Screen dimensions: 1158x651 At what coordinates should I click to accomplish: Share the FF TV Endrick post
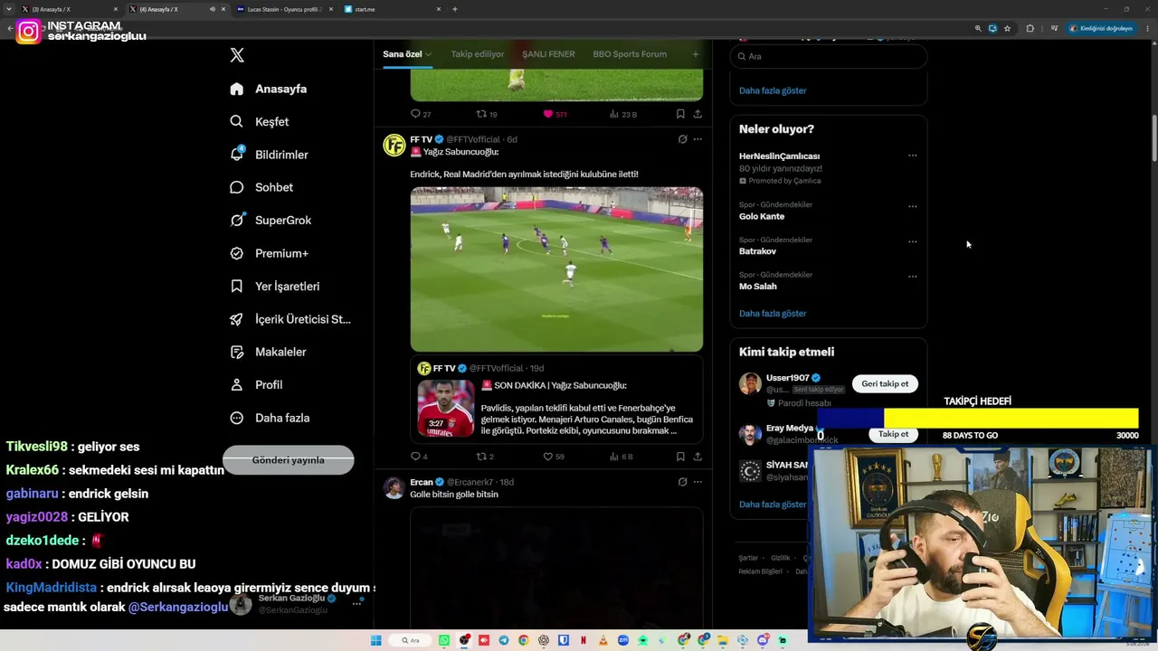[698, 457]
